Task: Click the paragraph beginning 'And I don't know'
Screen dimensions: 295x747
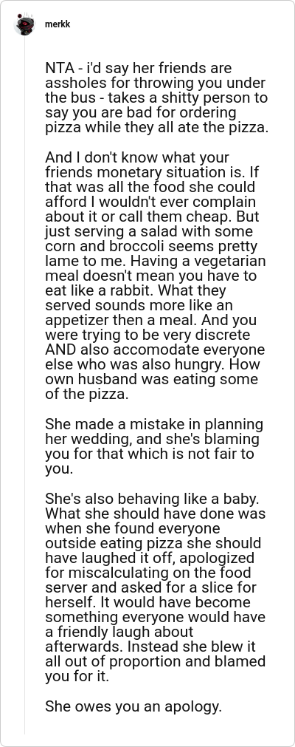Action: click(x=156, y=276)
